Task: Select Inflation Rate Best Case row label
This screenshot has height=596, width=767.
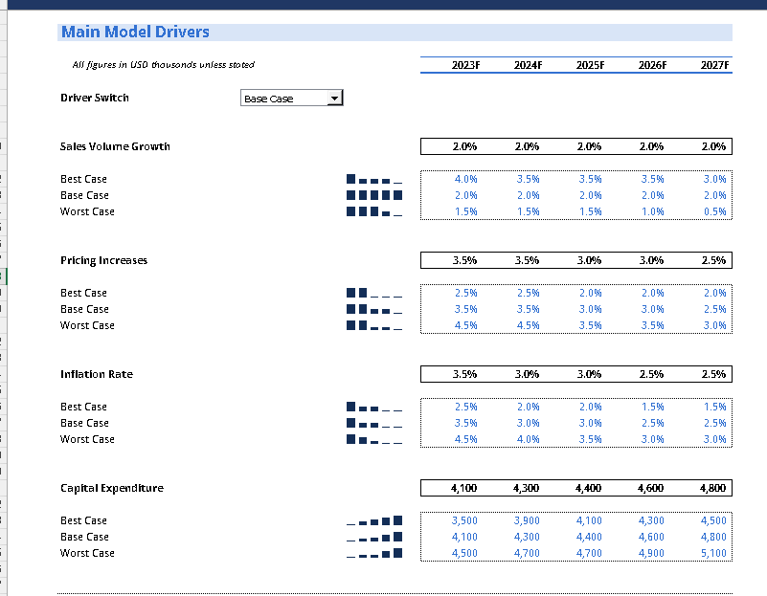Action: coord(83,407)
